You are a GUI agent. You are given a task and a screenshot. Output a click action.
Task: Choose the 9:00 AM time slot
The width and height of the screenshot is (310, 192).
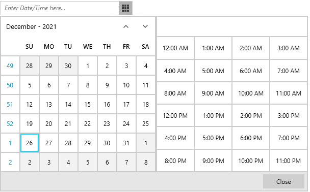(213, 93)
